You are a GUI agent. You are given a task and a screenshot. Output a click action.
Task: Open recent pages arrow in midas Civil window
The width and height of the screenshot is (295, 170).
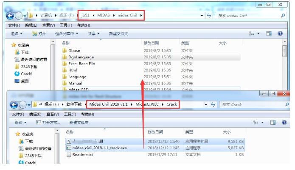25,16
